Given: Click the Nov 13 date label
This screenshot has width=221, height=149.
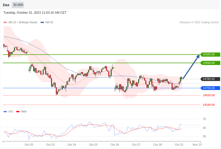Looking at the screenshot, I should 197,145.
